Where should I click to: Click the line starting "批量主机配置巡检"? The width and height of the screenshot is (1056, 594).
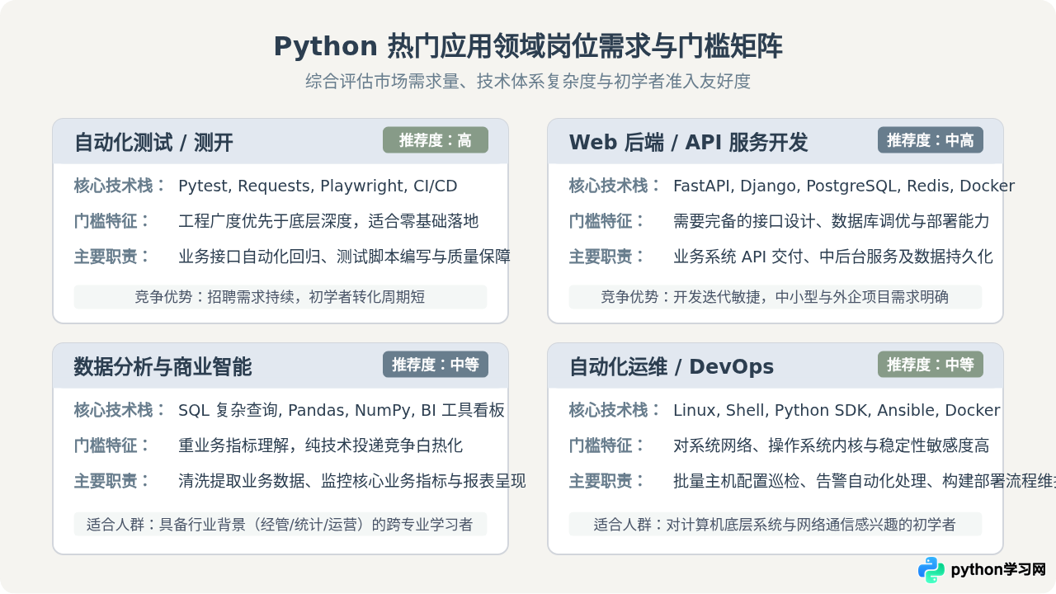[864, 481]
